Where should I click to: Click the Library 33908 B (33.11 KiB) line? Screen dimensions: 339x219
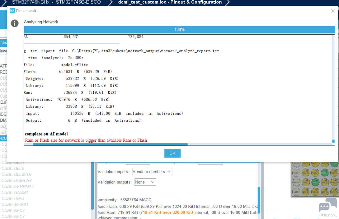[70, 106]
